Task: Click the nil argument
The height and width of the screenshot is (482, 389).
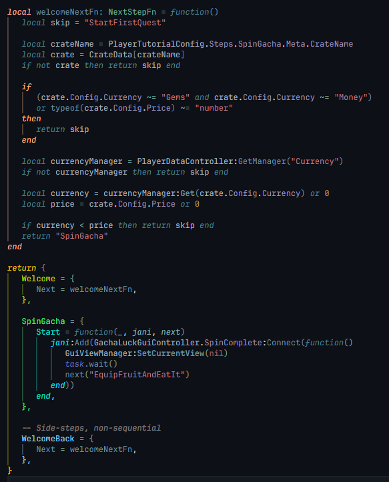Action: pyautogui.click(x=216, y=353)
